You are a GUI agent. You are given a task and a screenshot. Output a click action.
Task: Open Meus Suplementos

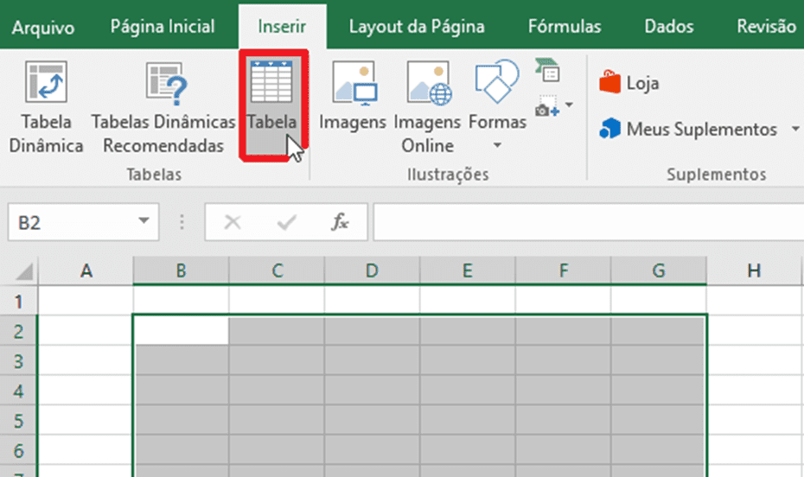[688, 129]
